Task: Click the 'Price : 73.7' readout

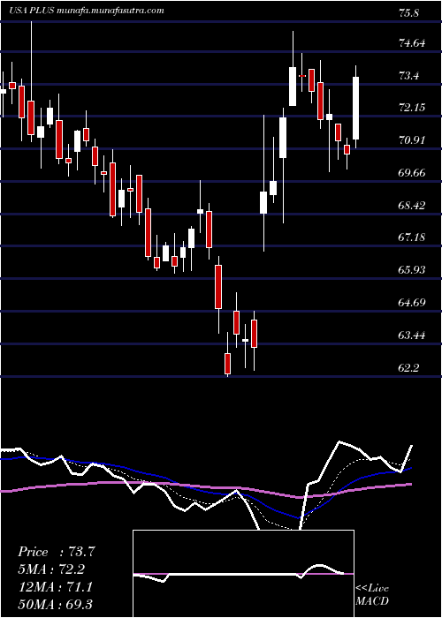Action: pos(56,552)
